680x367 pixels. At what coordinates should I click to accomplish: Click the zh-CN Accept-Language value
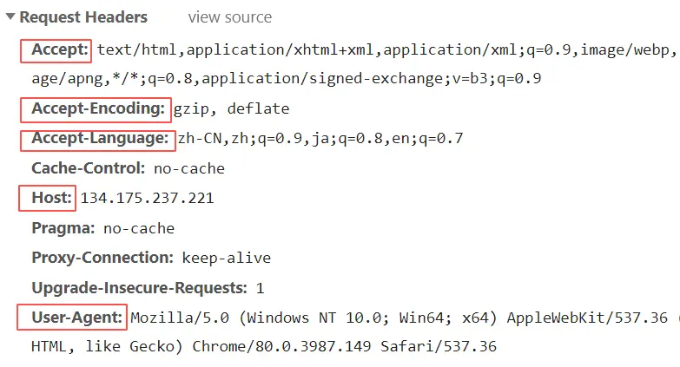coord(320,139)
